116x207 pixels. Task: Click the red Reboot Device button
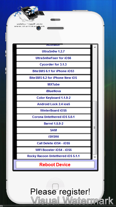(55, 165)
